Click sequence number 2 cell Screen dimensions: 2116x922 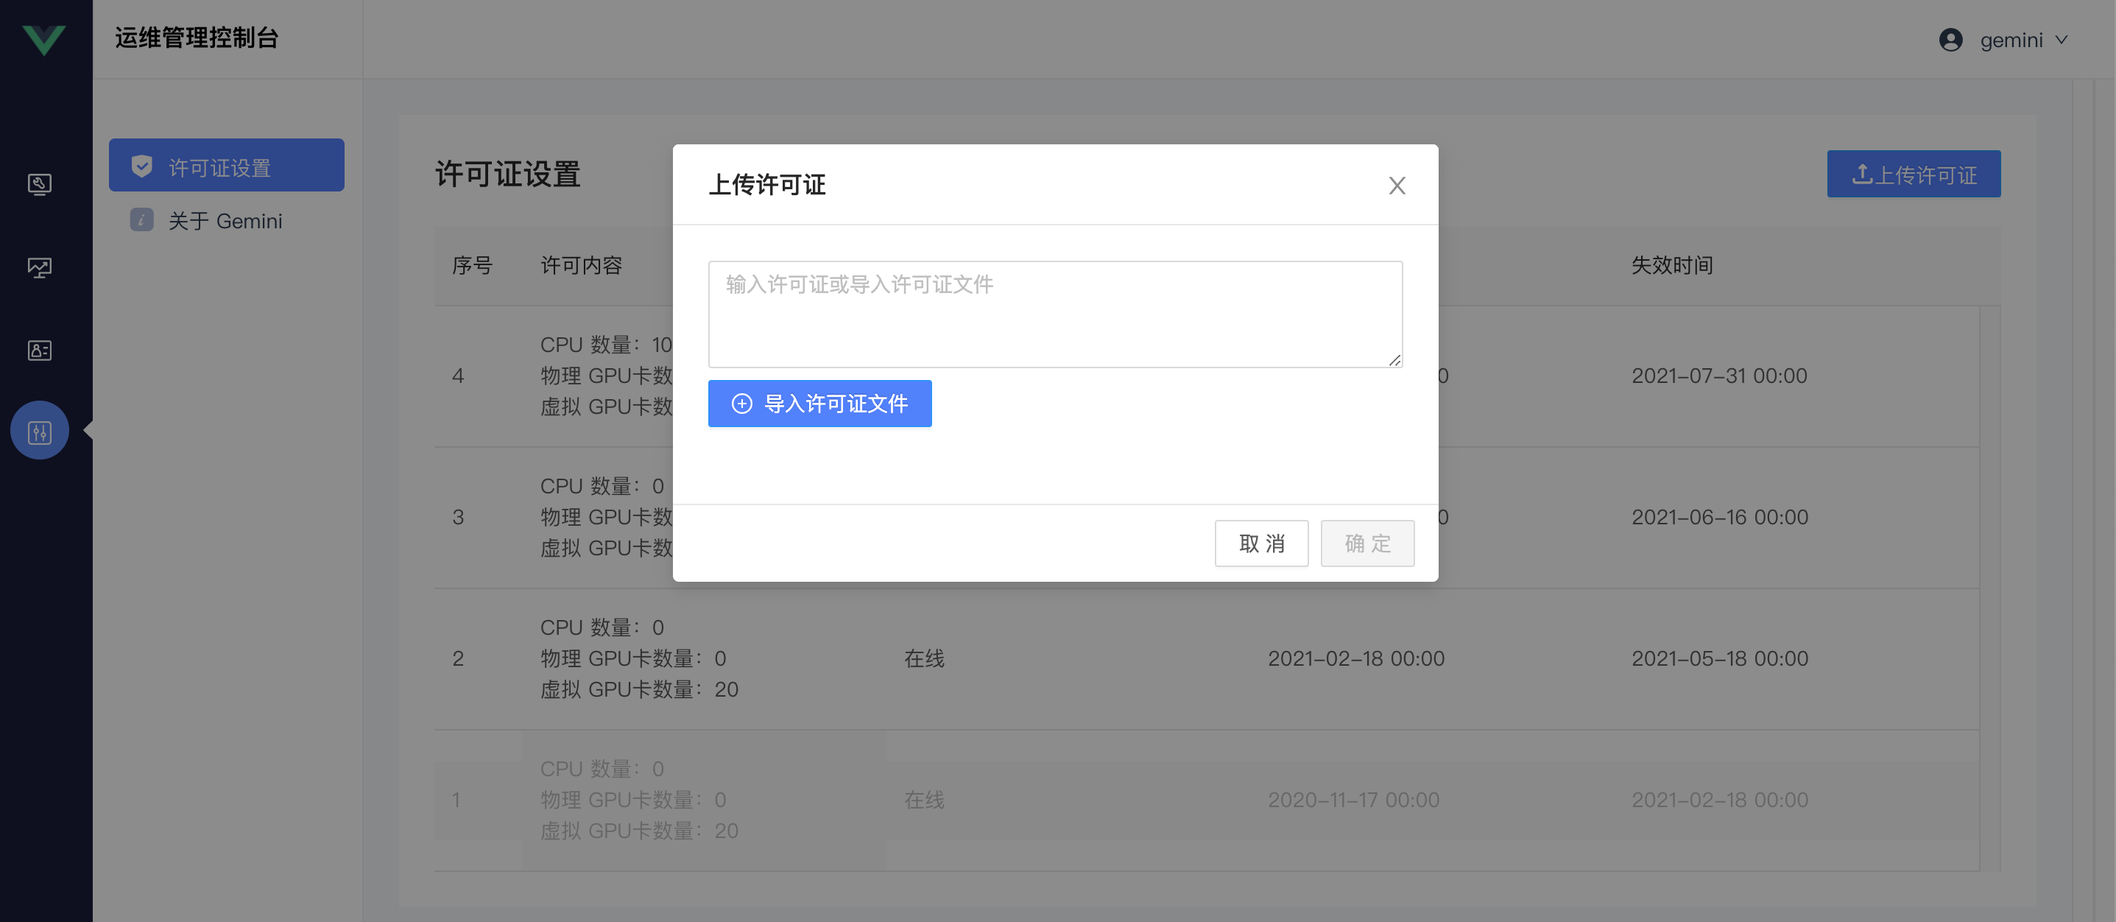coord(459,658)
